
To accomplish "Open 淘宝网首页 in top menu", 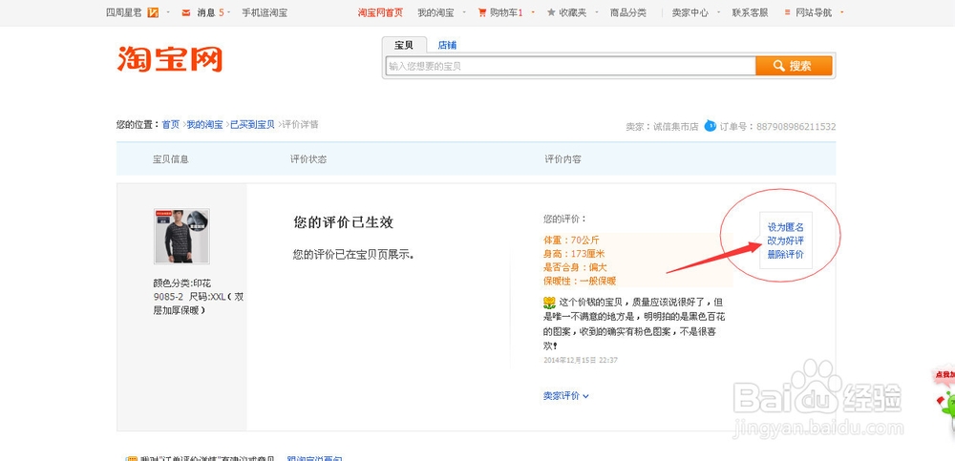I will (x=380, y=12).
